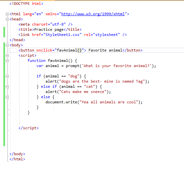Collapse the final else block
Image resolution: width=184 pixels, height=173 pixels.
[7, 97]
